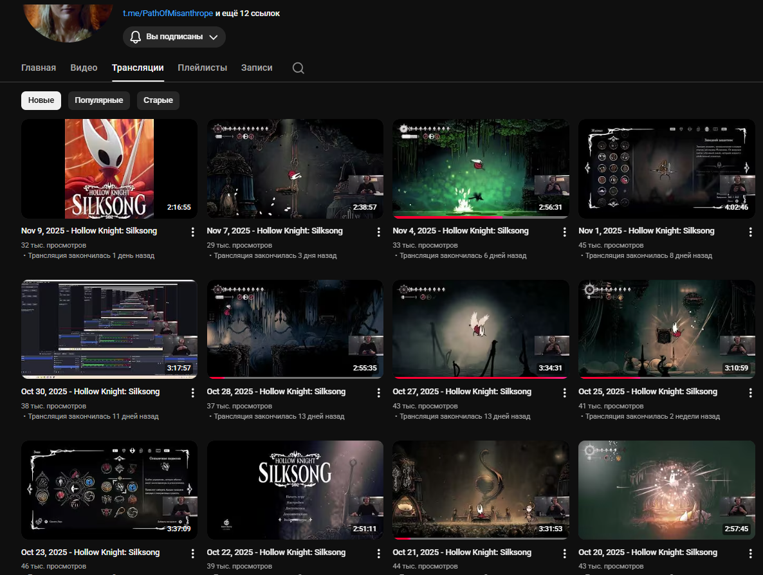Open Nov 7, 2025 stream title
The height and width of the screenshot is (575, 763).
point(275,231)
